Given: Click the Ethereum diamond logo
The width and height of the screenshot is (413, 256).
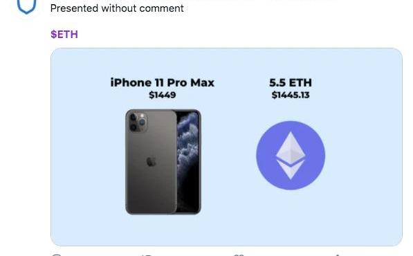Looking at the screenshot, I should [291, 156].
